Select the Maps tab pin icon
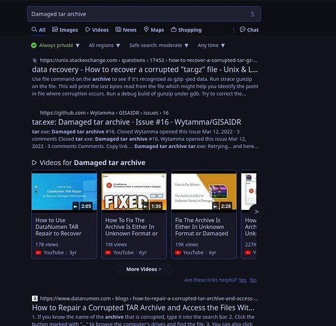Screen dimensions: 336x326 click(146, 29)
